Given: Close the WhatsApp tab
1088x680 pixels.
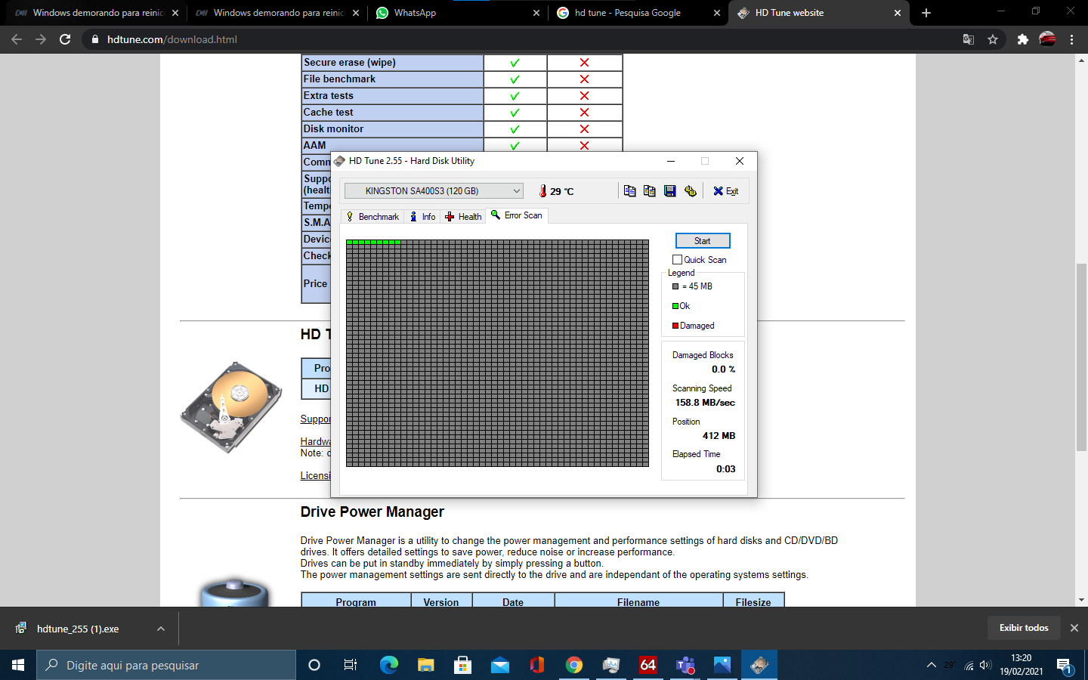Looking at the screenshot, I should coord(536,13).
